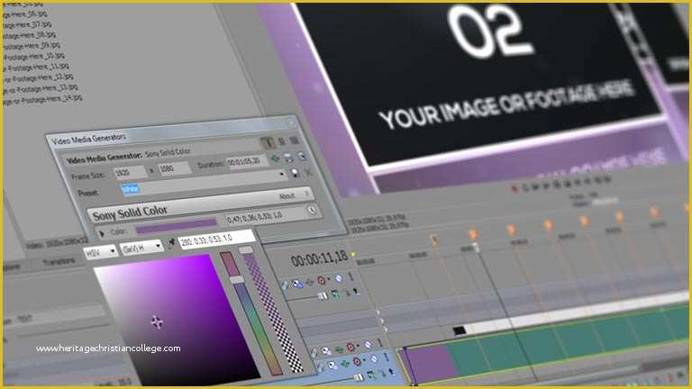
Task: Open the red automation settings icon on the selected blue track
Action: coord(357,362)
